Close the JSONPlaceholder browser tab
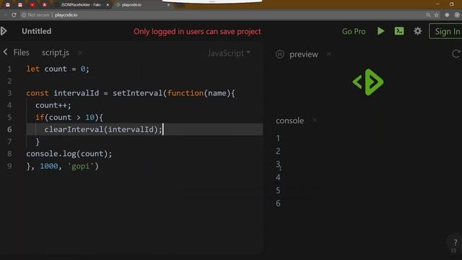462x260 pixels. click(x=108, y=5)
